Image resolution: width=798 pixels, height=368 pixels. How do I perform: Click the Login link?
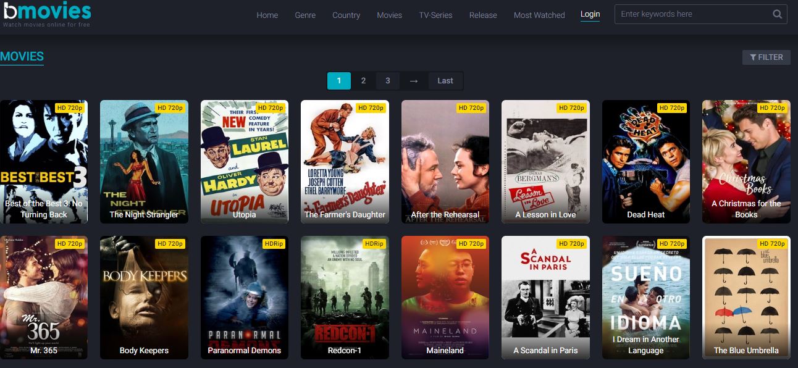pos(590,14)
